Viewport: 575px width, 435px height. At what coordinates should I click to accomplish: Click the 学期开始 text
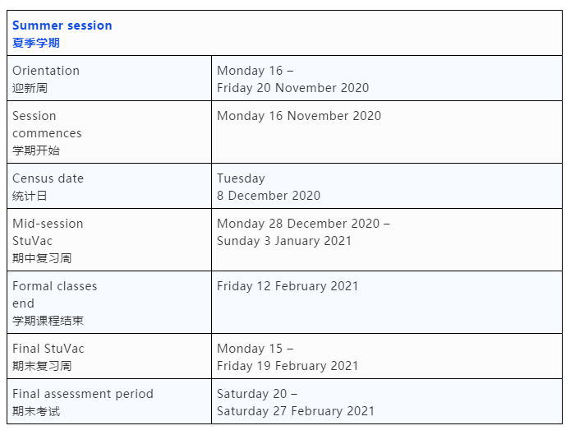tap(36, 150)
